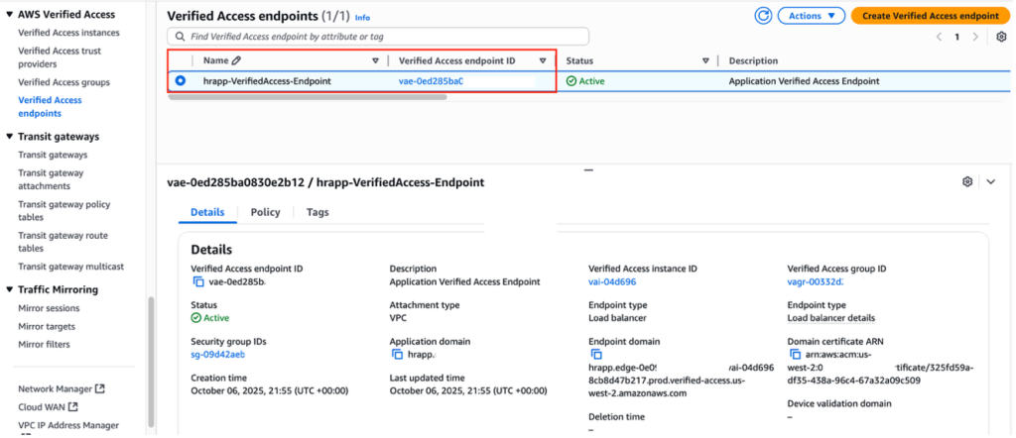Collapse the Transit gateways sidebar section
This screenshot has width=1016, height=438.
[x=9, y=137]
